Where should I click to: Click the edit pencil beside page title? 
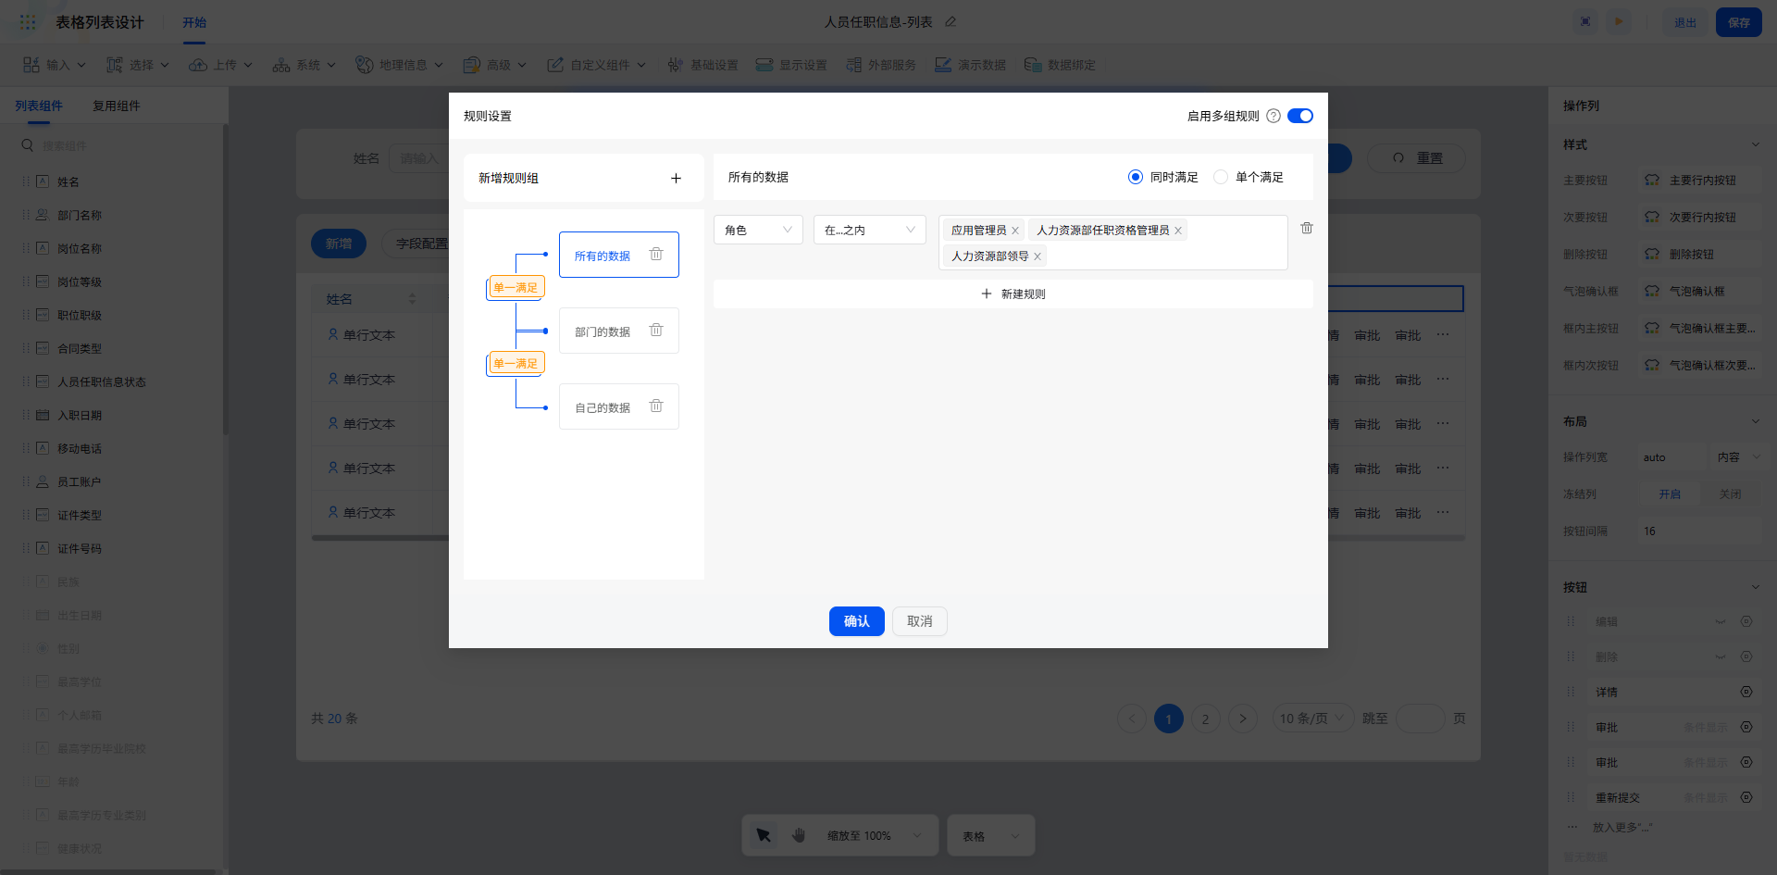point(951,21)
